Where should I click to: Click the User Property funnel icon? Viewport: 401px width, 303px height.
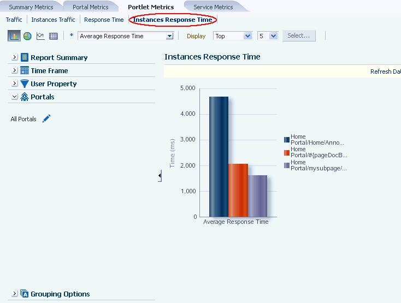(25, 84)
